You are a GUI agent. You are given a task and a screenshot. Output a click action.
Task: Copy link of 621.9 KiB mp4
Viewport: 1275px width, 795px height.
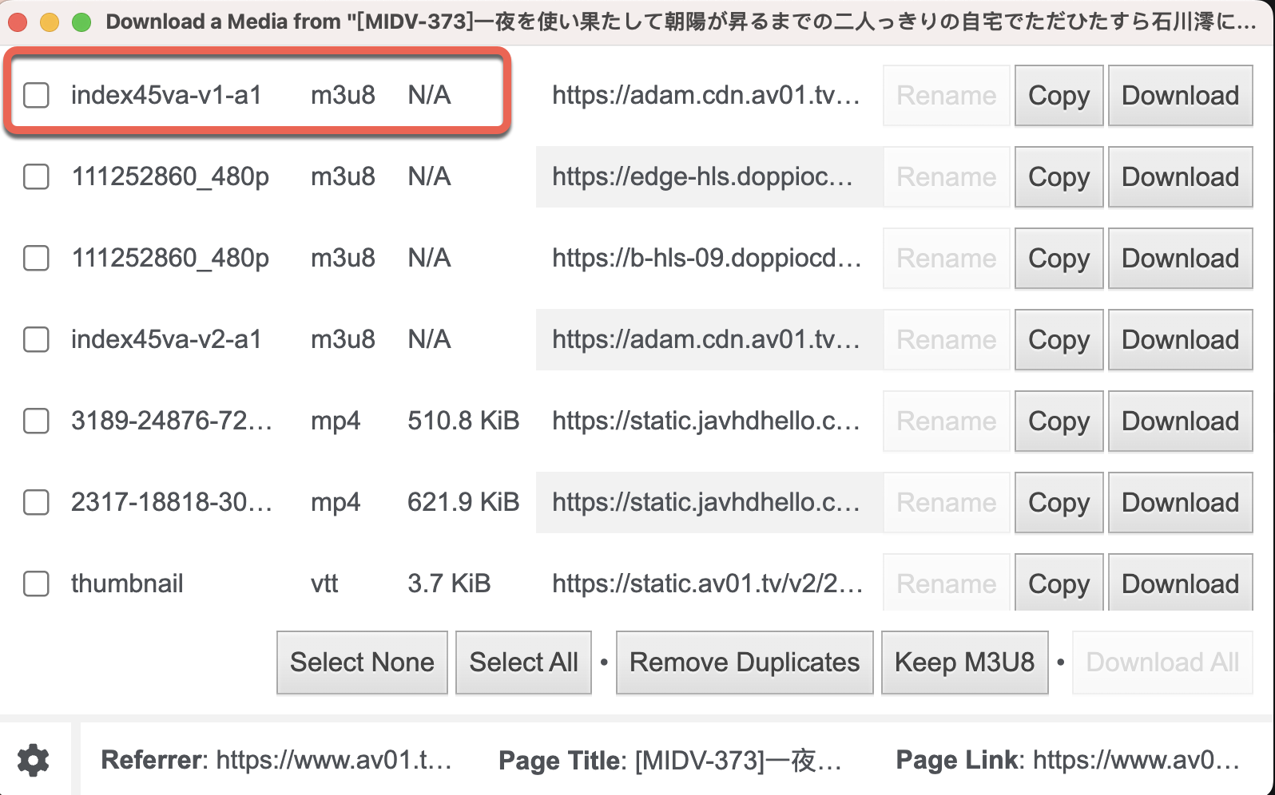(1059, 503)
